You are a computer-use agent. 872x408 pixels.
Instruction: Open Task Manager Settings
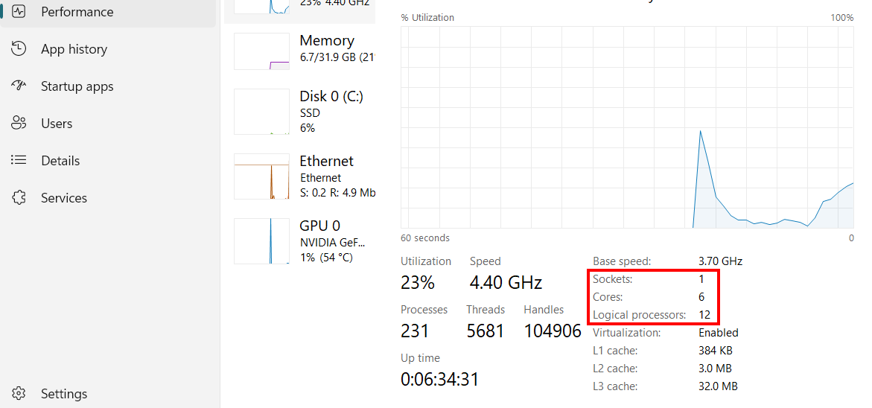pos(64,394)
